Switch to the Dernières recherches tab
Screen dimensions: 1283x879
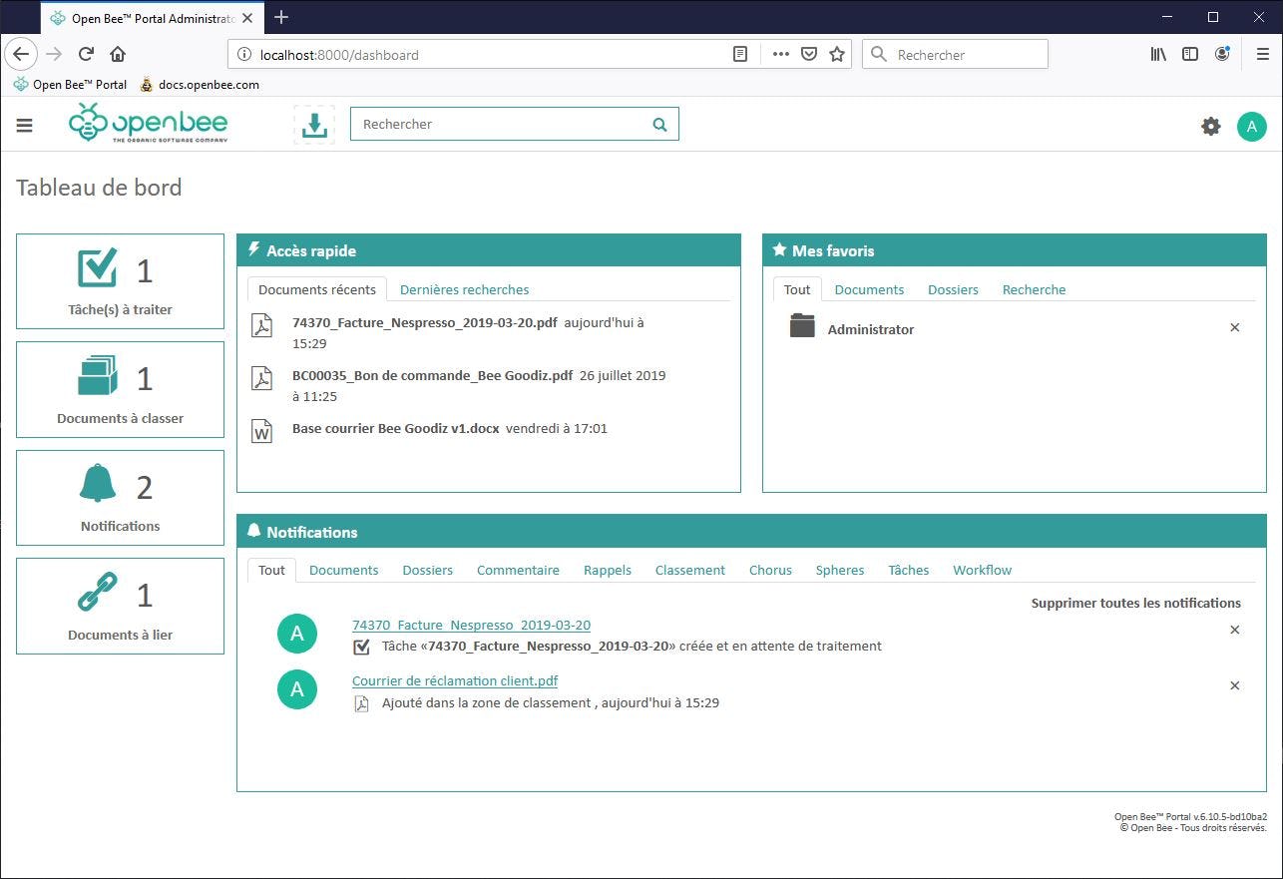coord(464,289)
